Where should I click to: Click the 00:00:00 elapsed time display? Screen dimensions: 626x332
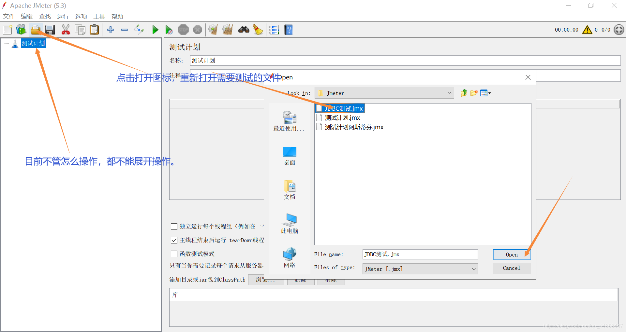pos(567,30)
